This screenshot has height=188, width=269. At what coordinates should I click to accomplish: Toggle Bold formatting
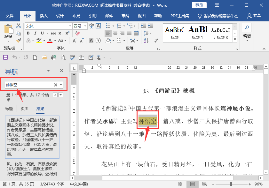coord(28,33)
